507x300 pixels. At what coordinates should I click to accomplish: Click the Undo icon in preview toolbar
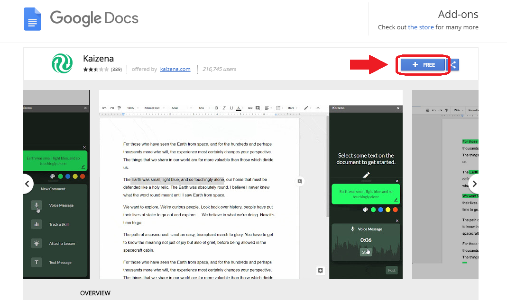(x=104, y=108)
